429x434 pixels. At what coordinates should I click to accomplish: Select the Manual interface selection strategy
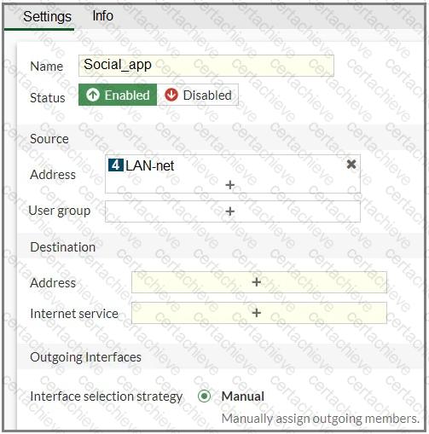(204, 396)
